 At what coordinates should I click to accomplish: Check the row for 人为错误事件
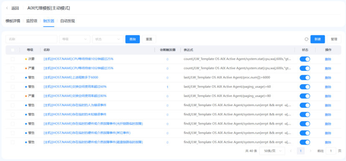[13, 105]
